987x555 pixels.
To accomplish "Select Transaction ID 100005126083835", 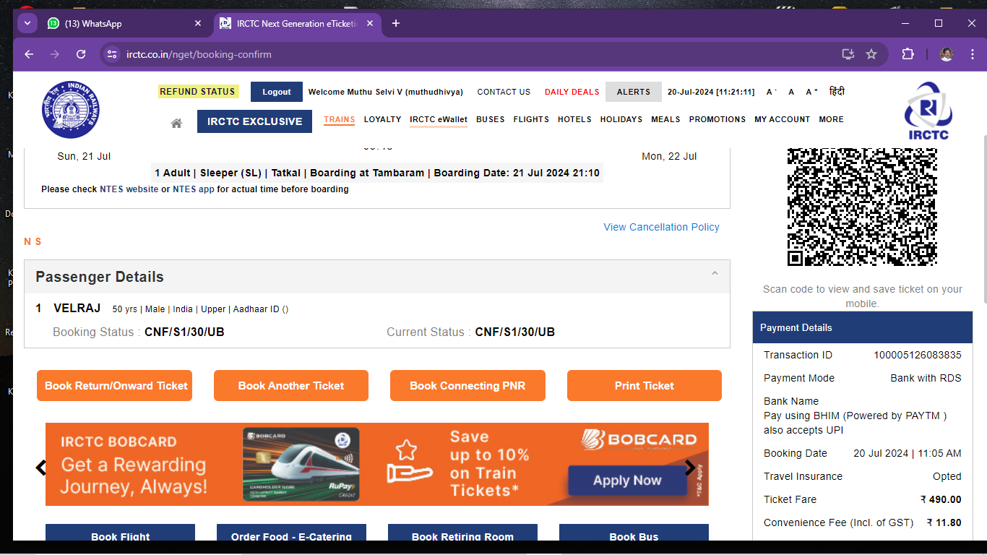I will [918, 355].
